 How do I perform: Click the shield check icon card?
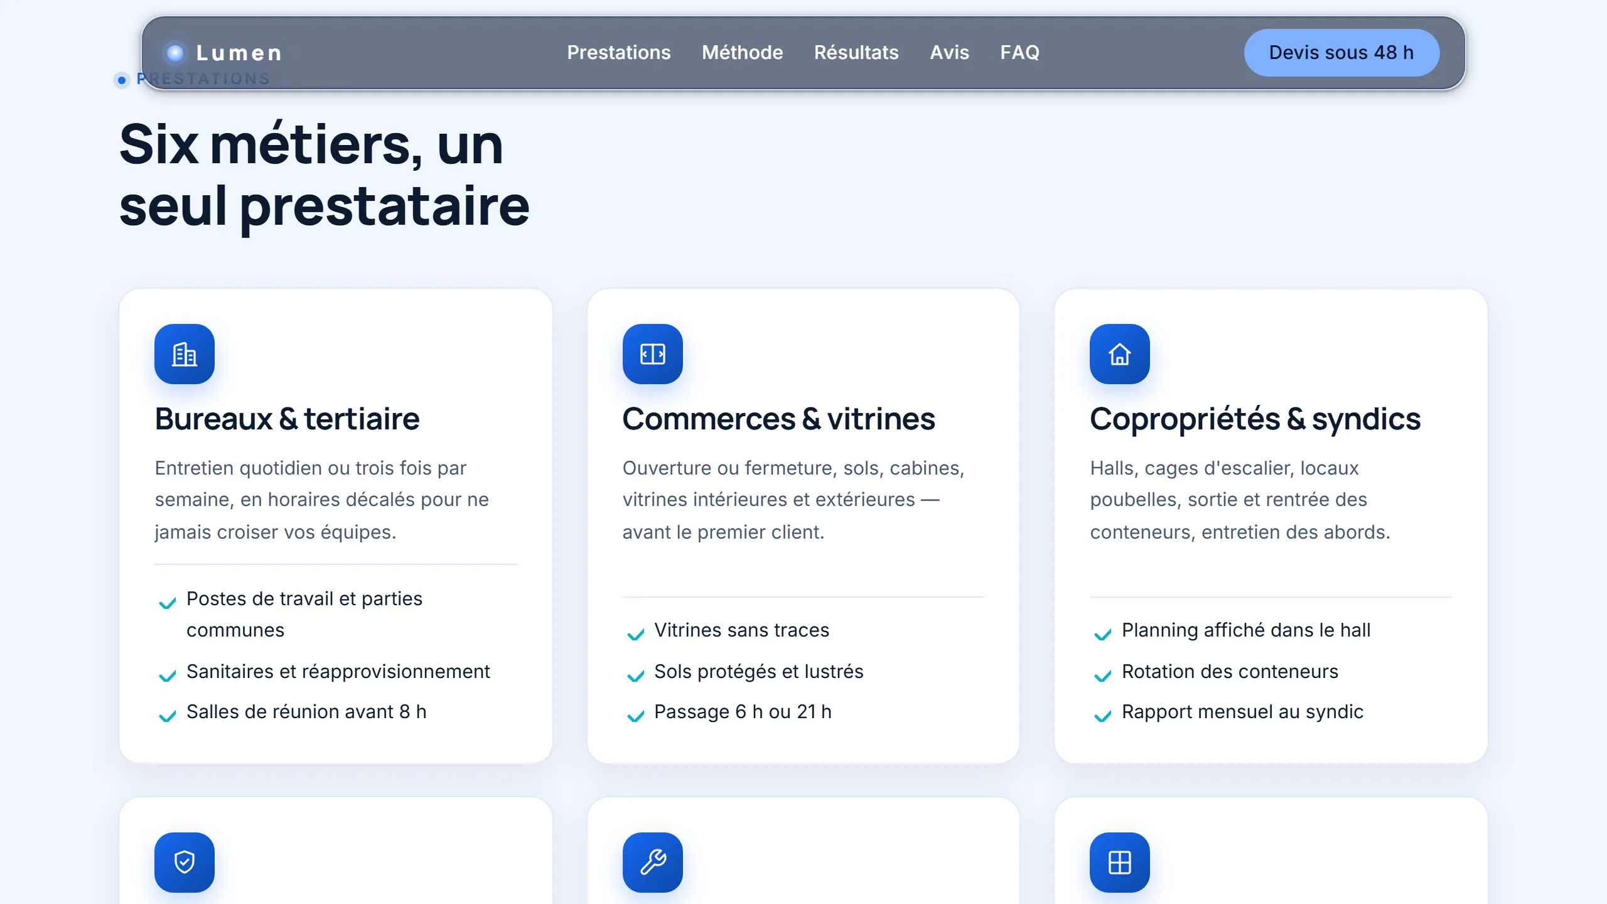[185, 863]
